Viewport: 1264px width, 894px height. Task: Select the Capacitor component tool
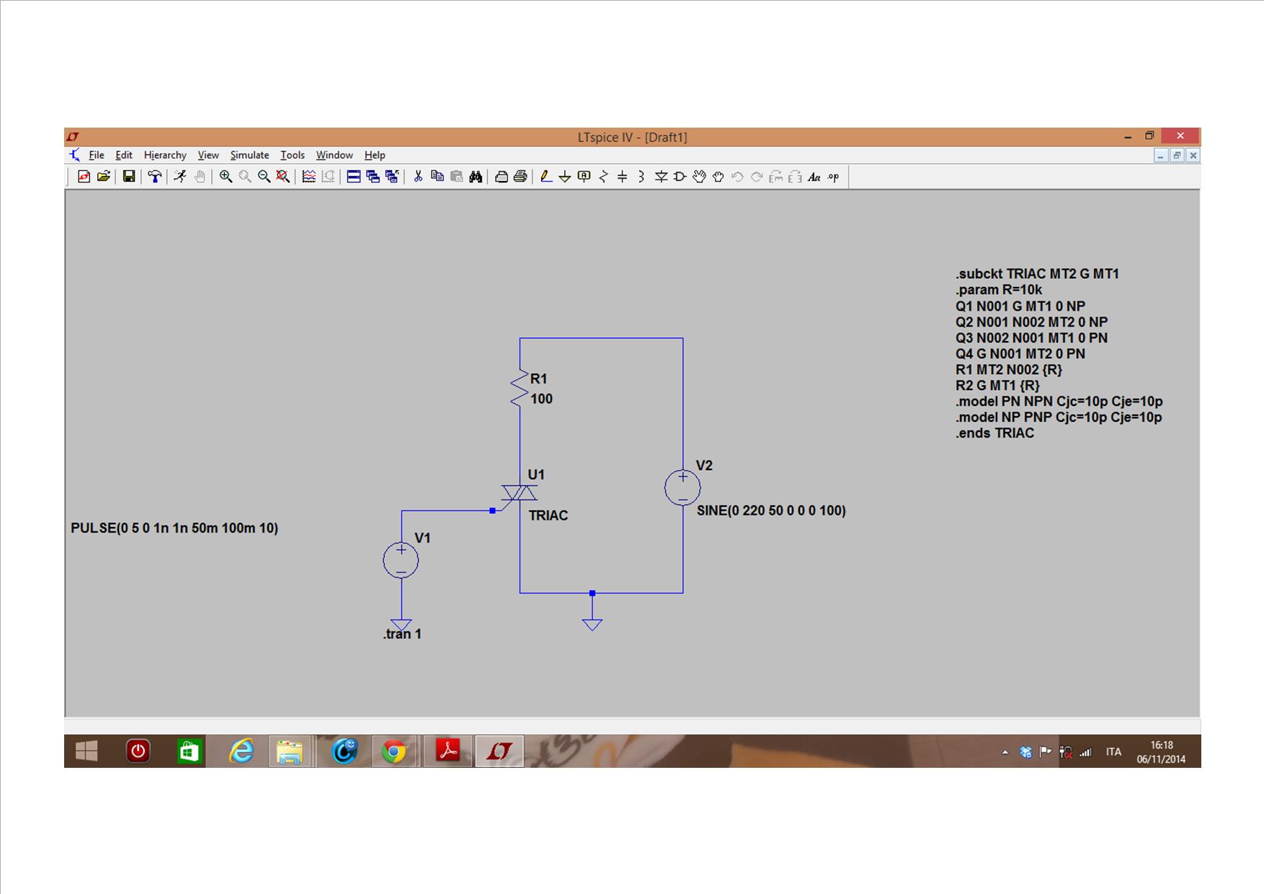click(x=622, y=177)
